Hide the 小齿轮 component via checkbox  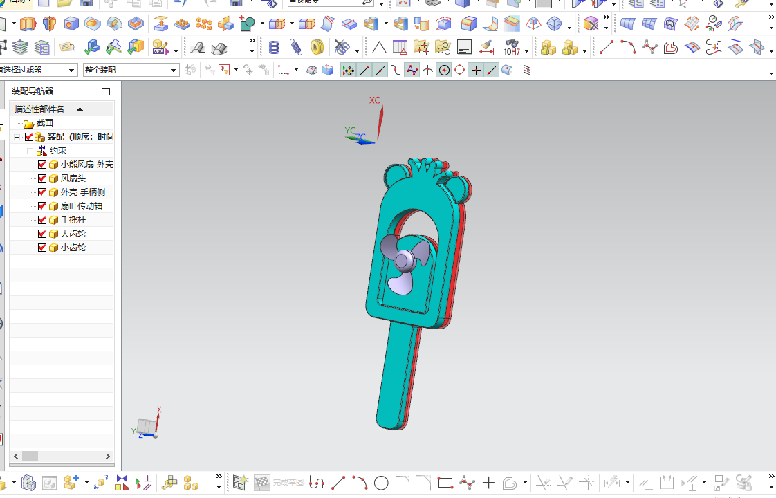coord(42,248)
